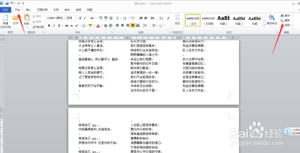300x153 pixels.
Task: Toggle Align Right paragraph alignment
Action: coord(127,25)
